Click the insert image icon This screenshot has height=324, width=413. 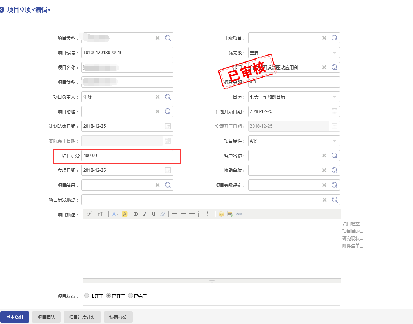230,214
